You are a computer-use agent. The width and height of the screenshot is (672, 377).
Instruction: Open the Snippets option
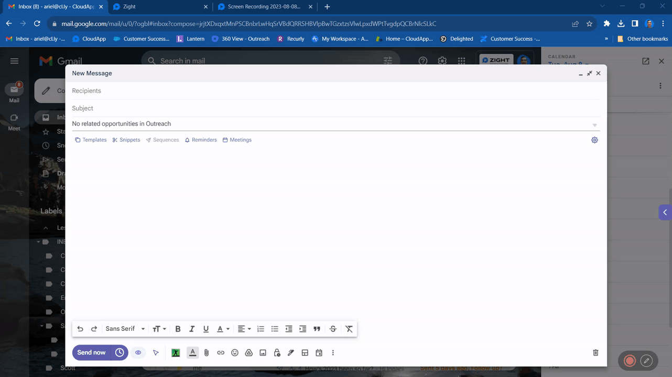[x=126, y=140]
